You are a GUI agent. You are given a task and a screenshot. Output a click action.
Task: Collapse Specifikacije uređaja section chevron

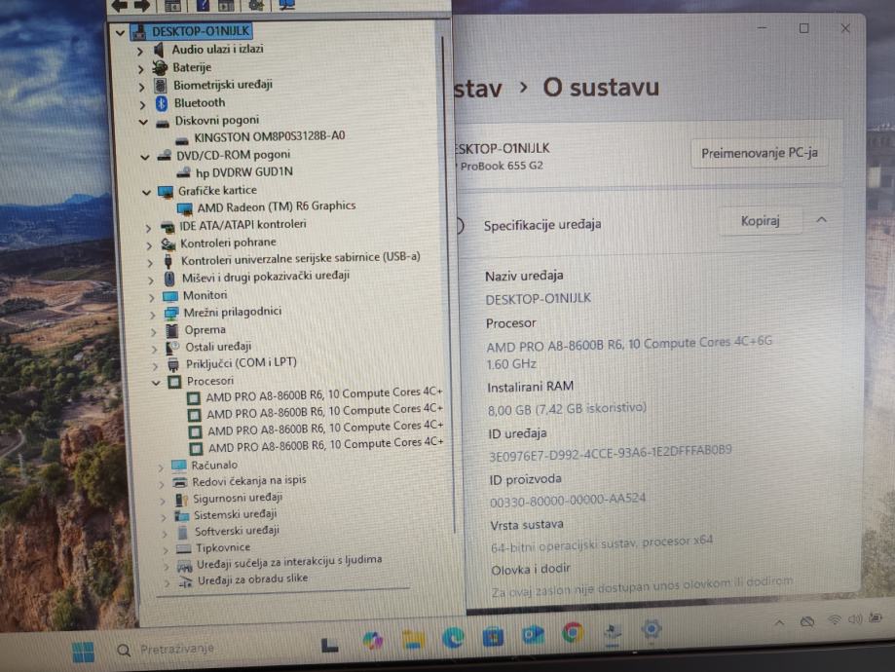tap(821, 220)
